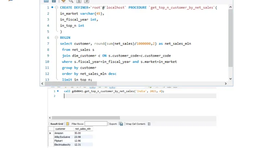Click the '1000000' number on line 7
This screenshot has width=264, height=148.
point(143,44)
